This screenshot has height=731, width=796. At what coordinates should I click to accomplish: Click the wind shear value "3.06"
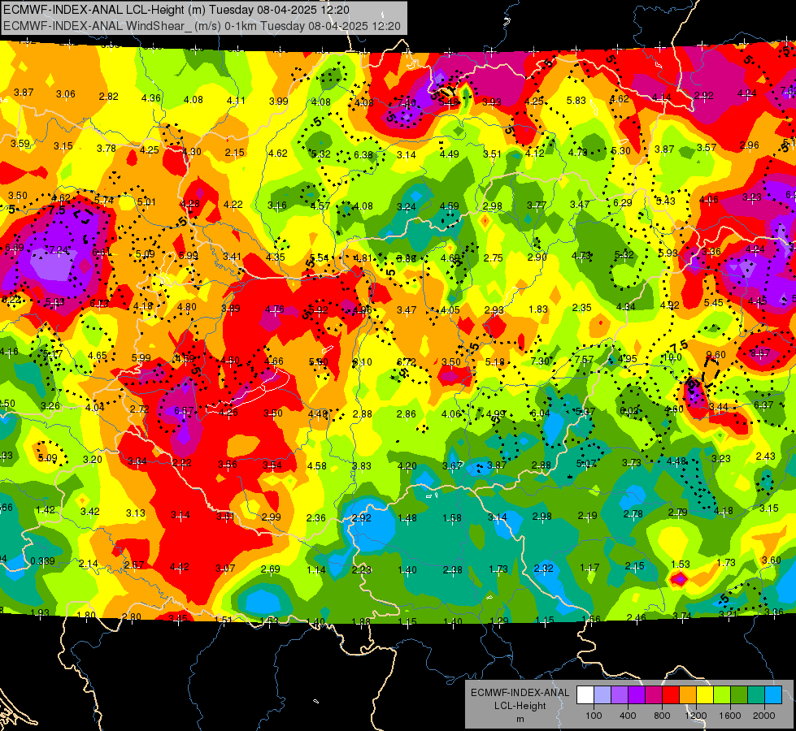click(66, 94)
